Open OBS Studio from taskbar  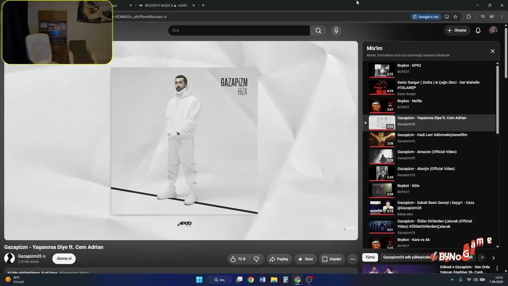309,280
